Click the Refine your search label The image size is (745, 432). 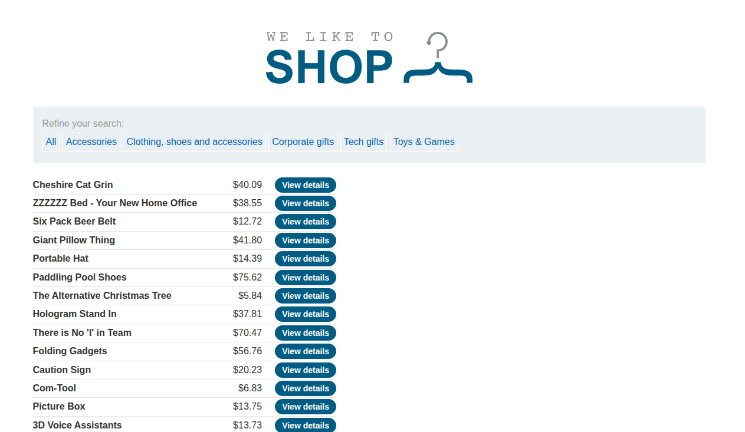[x=83, y=124]
